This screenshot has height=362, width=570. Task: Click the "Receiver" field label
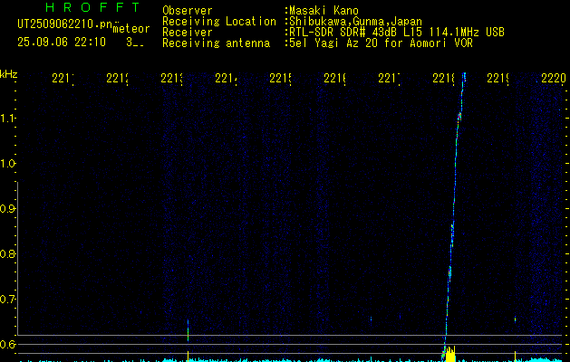[188, 33]
